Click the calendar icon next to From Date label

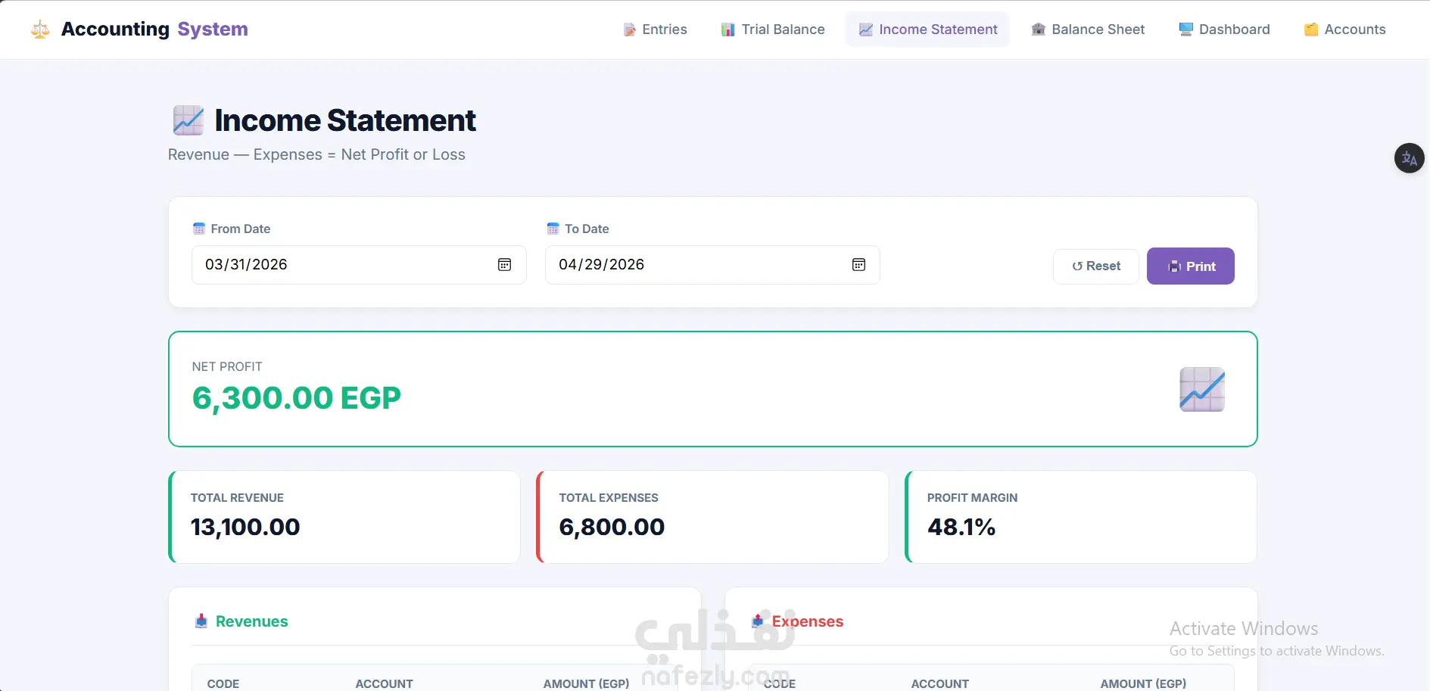coord(199,229)
